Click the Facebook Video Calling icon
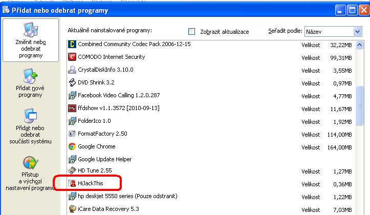 (x=72, y=95)
